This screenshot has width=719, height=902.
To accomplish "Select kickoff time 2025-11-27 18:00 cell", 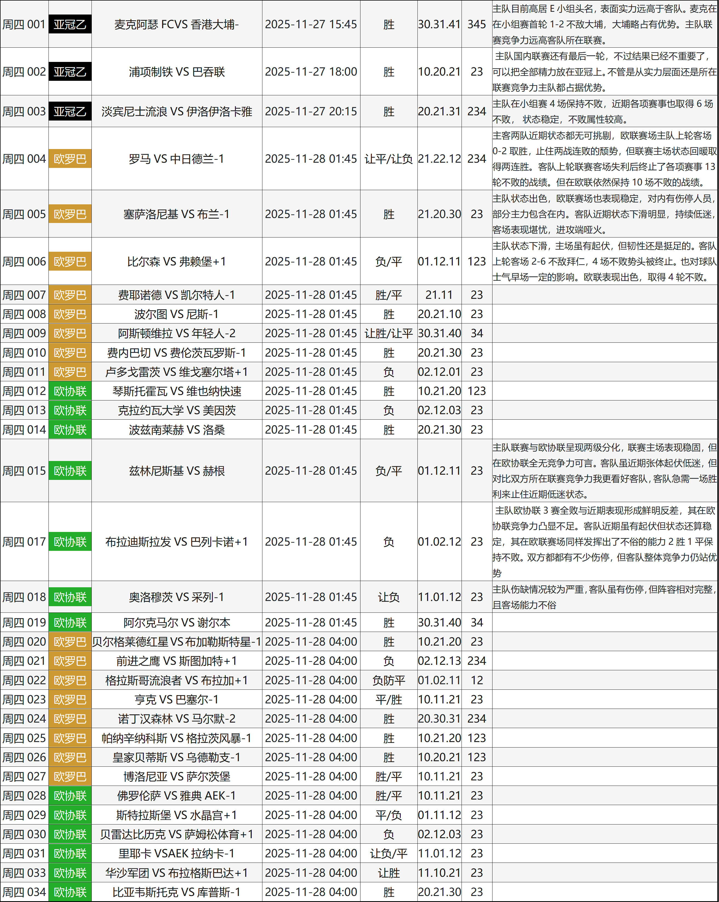I will 311,71.
